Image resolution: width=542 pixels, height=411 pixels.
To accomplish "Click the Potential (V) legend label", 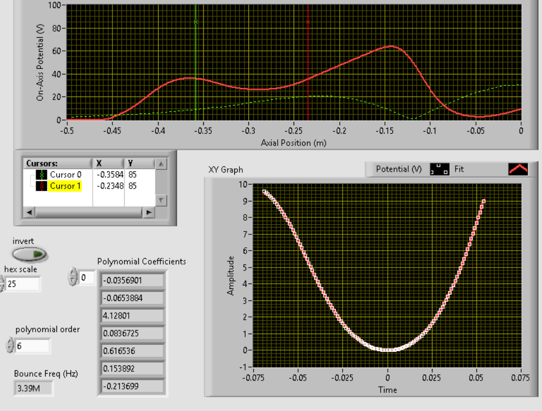I will (x=399, y=169).
